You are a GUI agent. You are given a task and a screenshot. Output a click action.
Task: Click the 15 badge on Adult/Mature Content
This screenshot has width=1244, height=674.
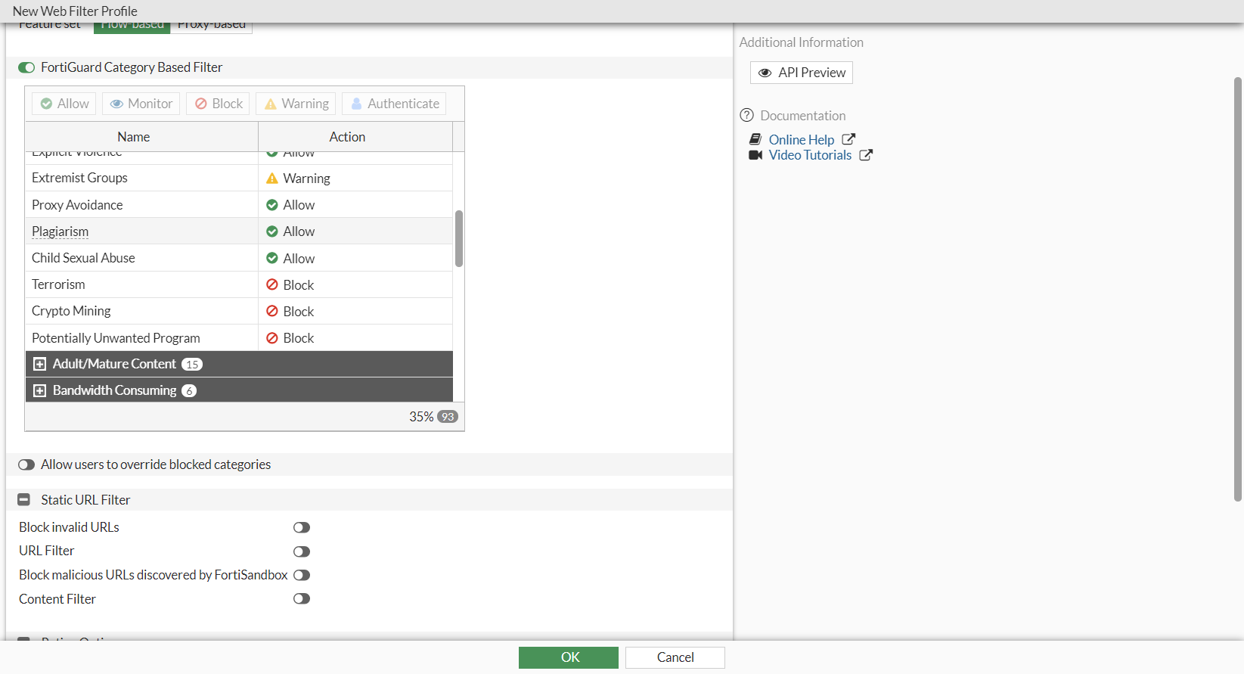[x=192, y=365]
